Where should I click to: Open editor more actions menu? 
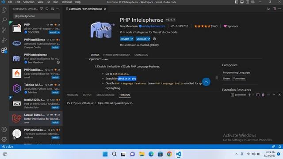click(x=279, y=9)
